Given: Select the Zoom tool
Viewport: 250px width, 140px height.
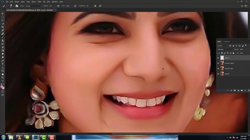Looking at the screenshot, I should (x=3, y=77).
